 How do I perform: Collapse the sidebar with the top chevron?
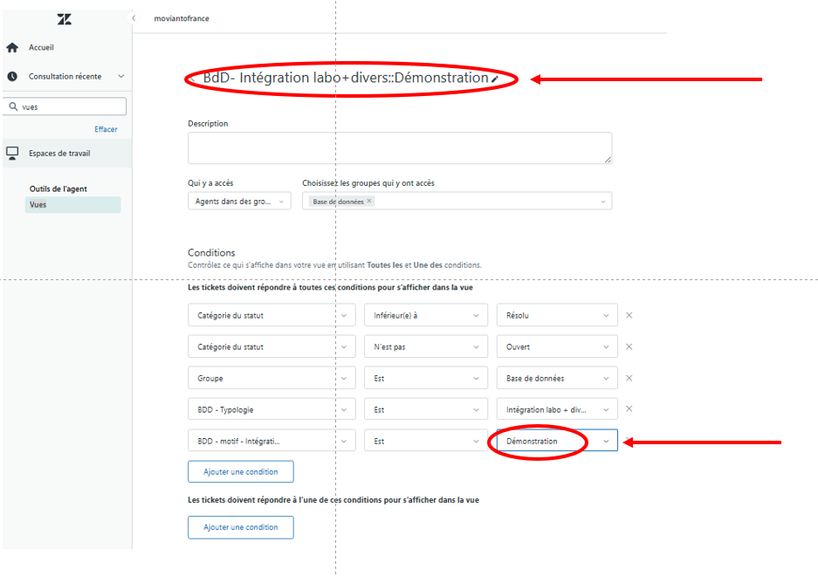(134, 18)
